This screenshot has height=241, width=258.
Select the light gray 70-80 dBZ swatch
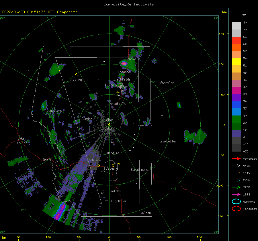click(x=236, y=26)
